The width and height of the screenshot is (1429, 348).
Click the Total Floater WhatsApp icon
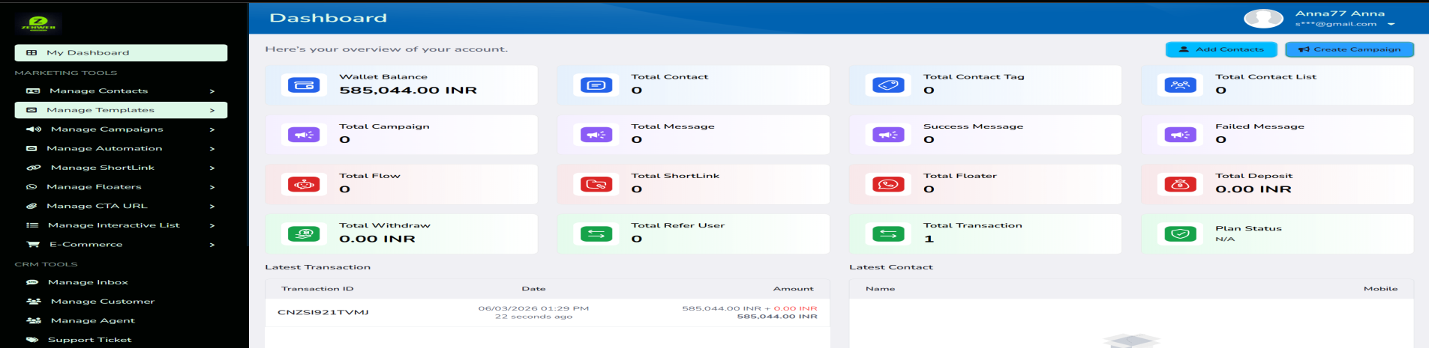888,184
